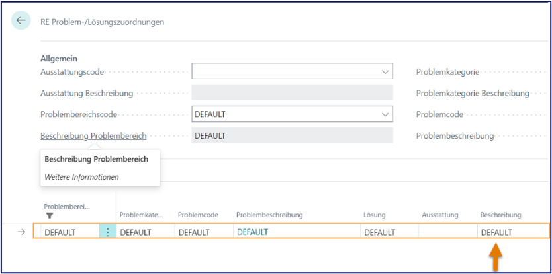
Task: Click the Beschreibung column header
Action: [x=501, y=215]
